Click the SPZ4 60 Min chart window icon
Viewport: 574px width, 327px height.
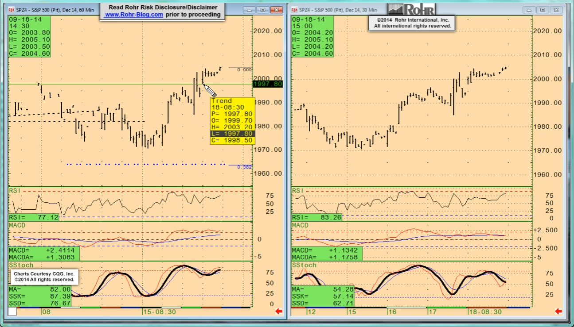[12, 10]
